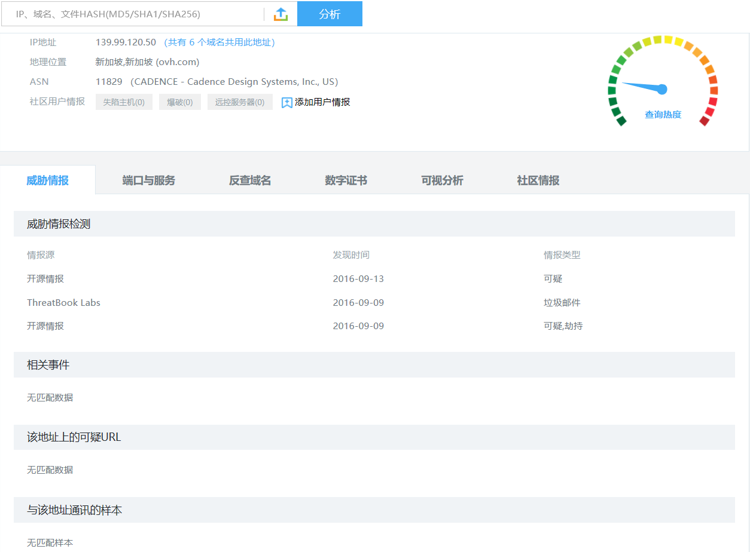Click the 威胁情报检测 section header
The height and width of the screenshot is (552, 750).
(x=59, y=224)
